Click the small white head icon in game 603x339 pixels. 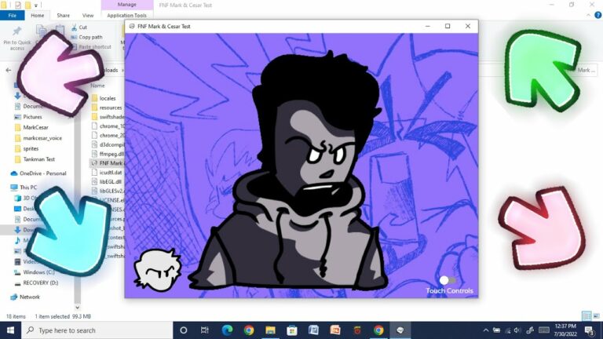click(x=157, y=270)
